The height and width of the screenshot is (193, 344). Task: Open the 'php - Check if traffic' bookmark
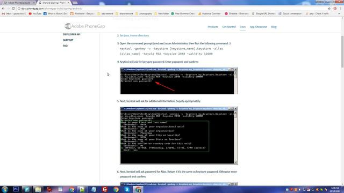[x=317, y=13]
